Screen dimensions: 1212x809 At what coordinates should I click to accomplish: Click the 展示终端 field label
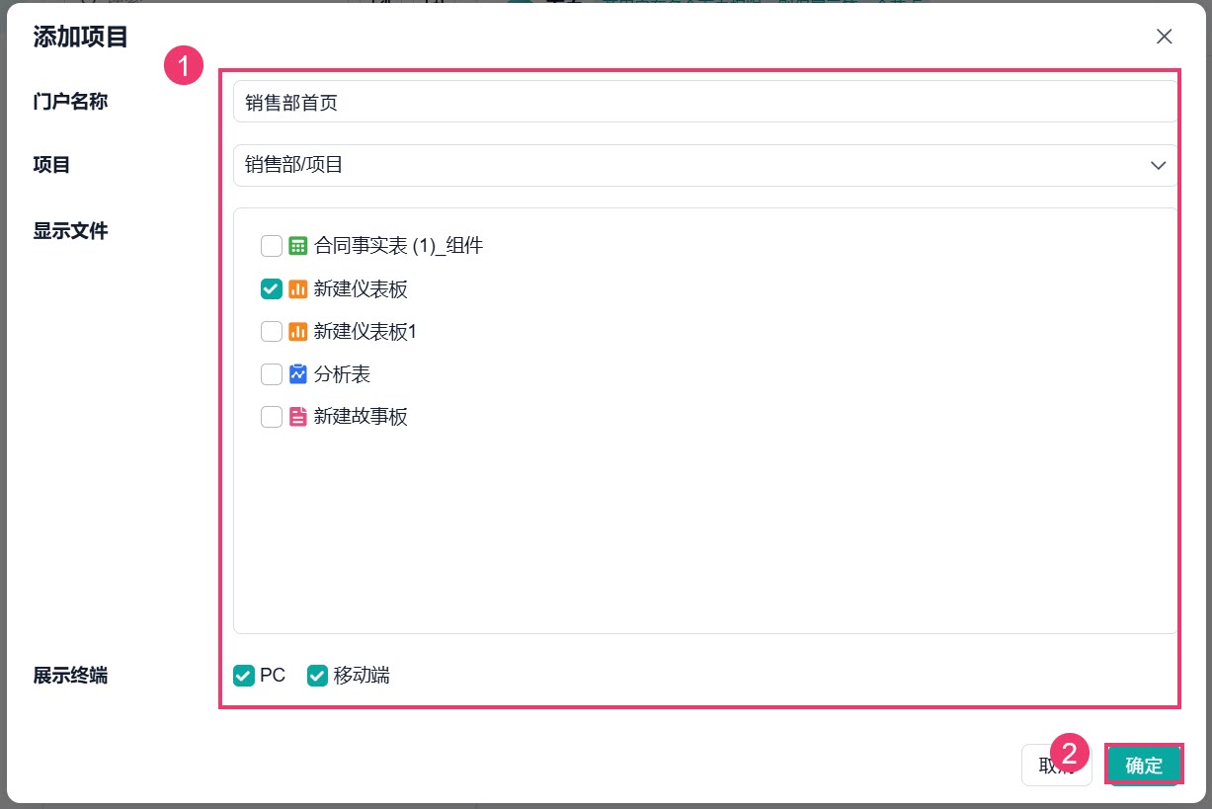pyautogui.click(x=70, y=676)
